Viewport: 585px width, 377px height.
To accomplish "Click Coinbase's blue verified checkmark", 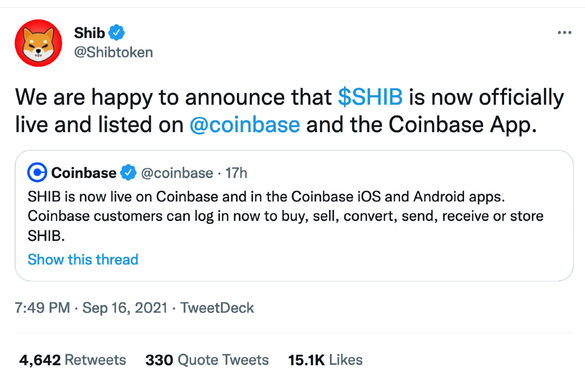I will (x=128, y=173).
